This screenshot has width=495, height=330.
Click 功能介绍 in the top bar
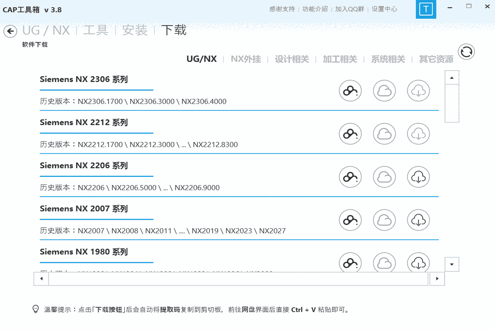point(315,8)
